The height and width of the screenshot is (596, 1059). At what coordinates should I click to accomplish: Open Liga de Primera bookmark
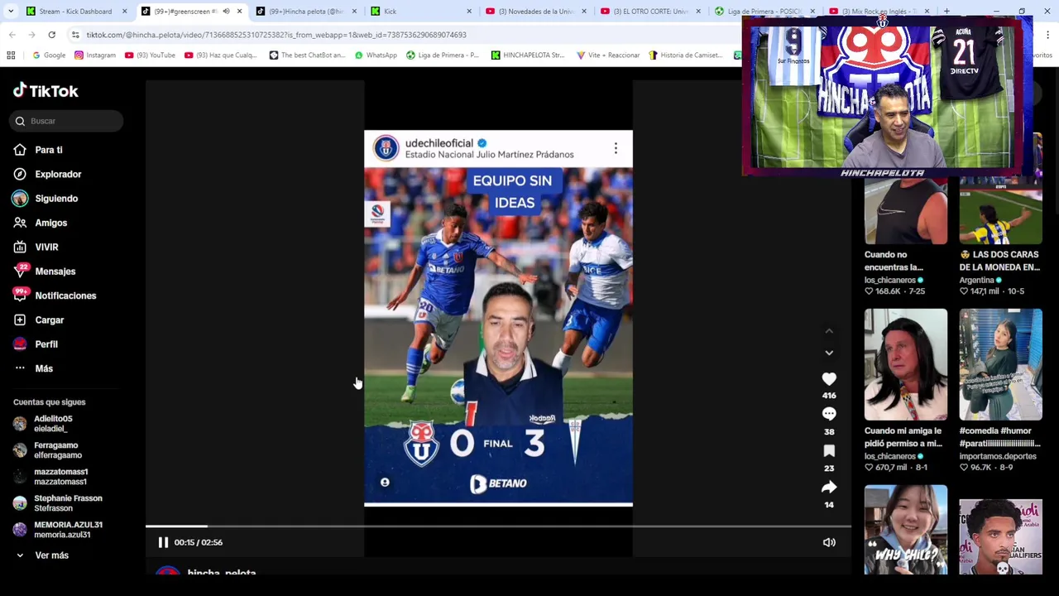pos(443,55)
